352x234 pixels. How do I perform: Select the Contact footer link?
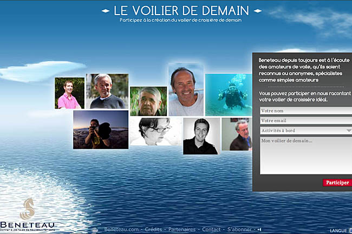[211, 230]
